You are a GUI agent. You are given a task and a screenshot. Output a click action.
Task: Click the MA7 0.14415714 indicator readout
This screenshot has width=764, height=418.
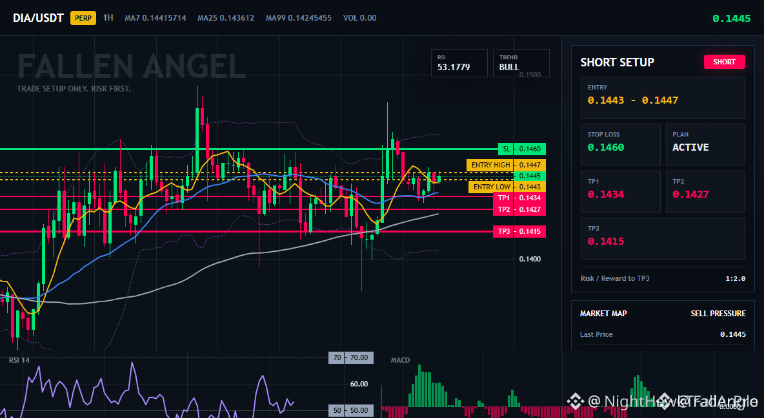click(156, 18)
